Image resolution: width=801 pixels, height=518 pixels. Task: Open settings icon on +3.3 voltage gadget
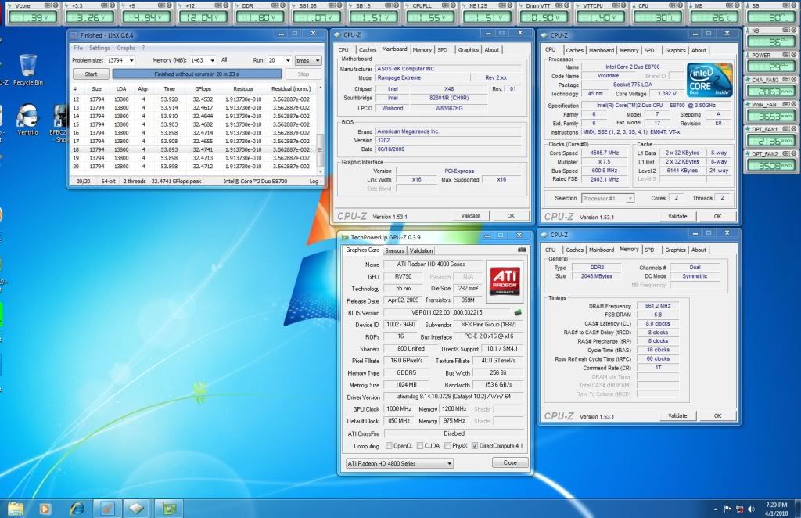pos(106,5)
